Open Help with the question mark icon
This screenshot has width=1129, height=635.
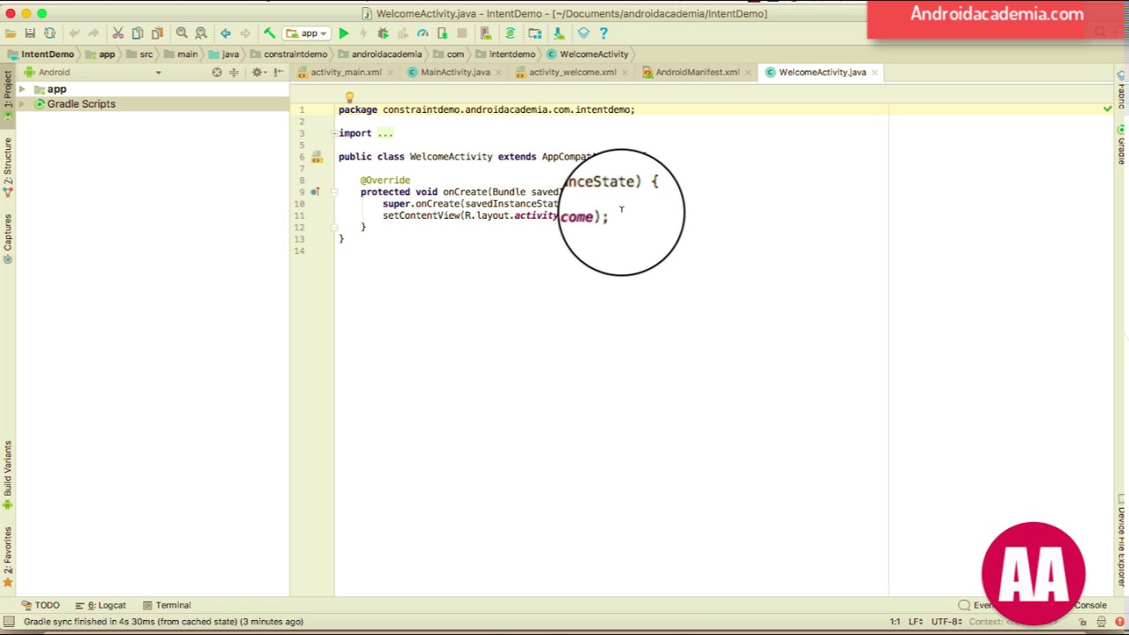[603, 34]
